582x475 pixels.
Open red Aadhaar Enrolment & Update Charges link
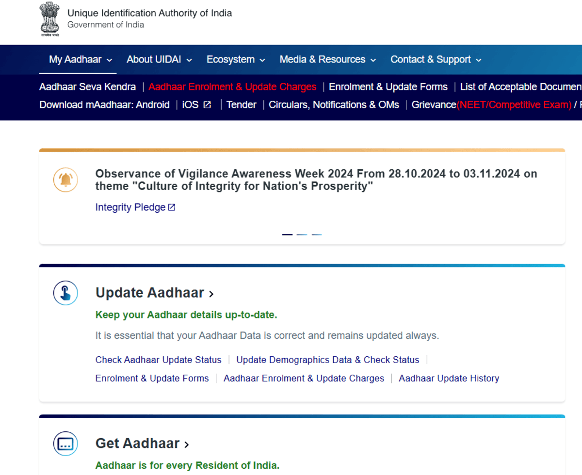click(x=232, y=87)
